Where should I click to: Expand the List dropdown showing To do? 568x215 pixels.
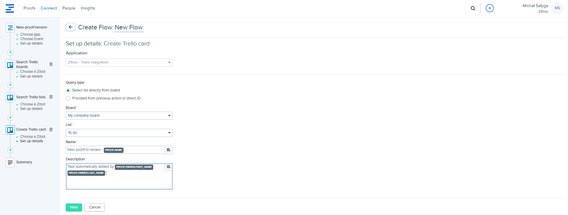point(119,133)
